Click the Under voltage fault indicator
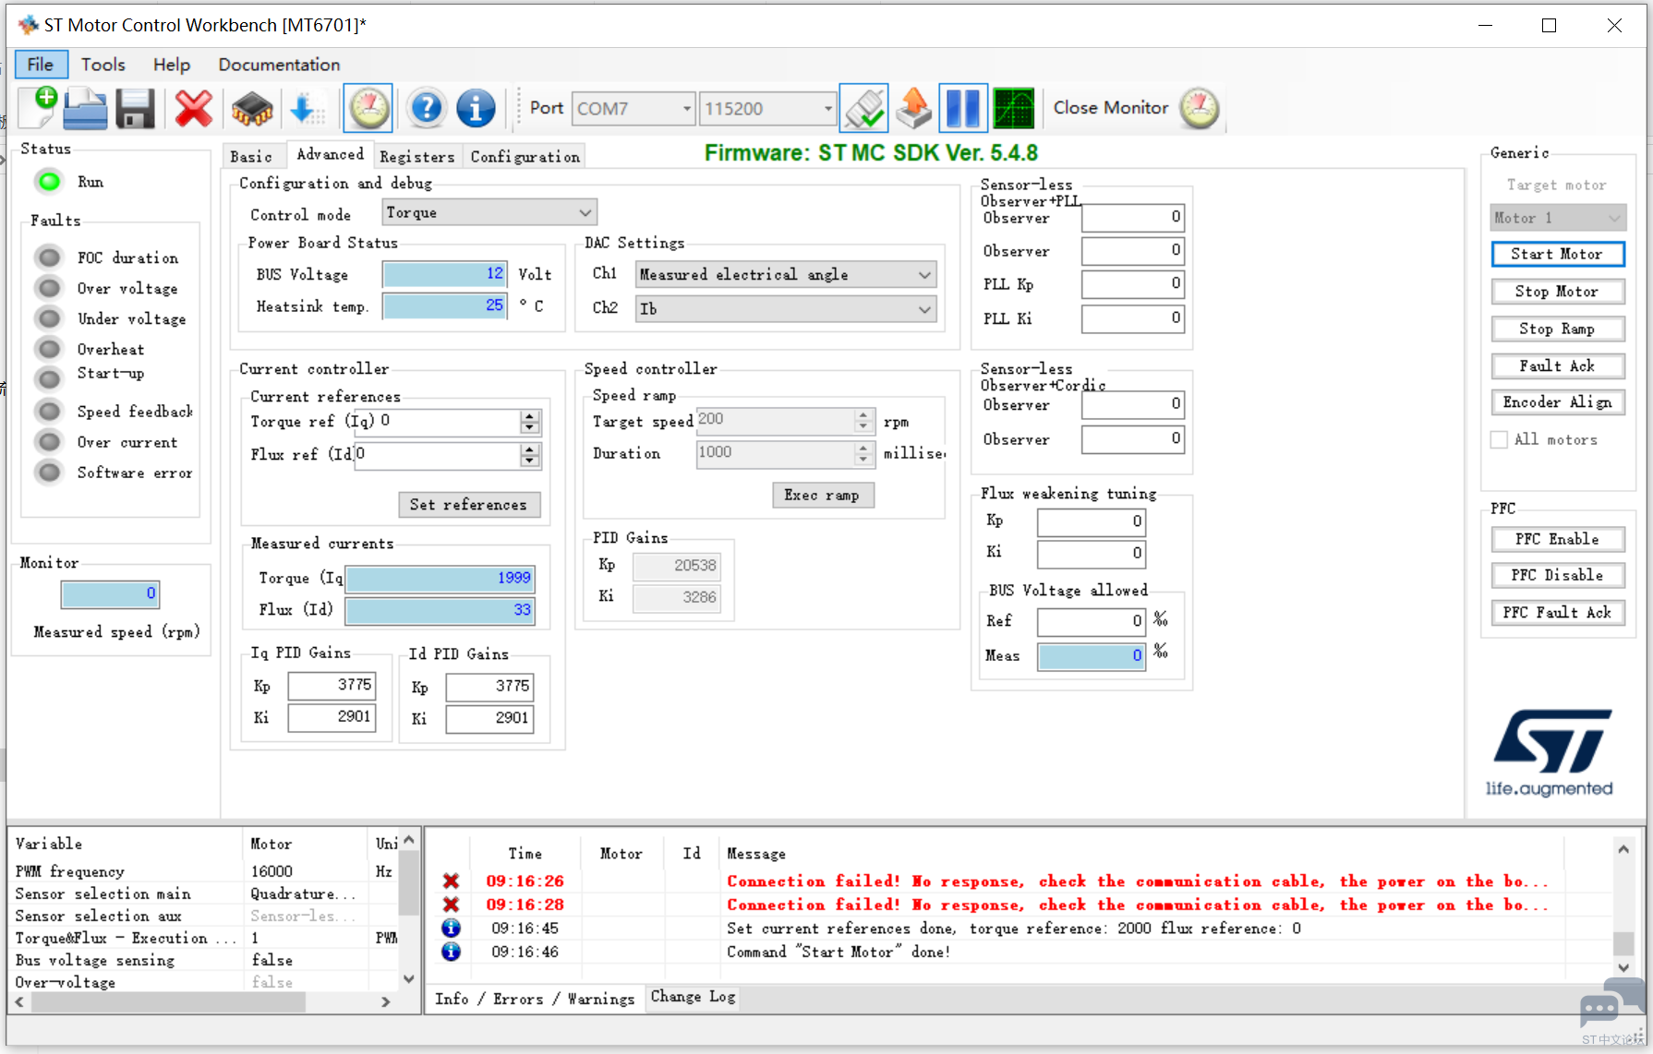 point(49,318)
